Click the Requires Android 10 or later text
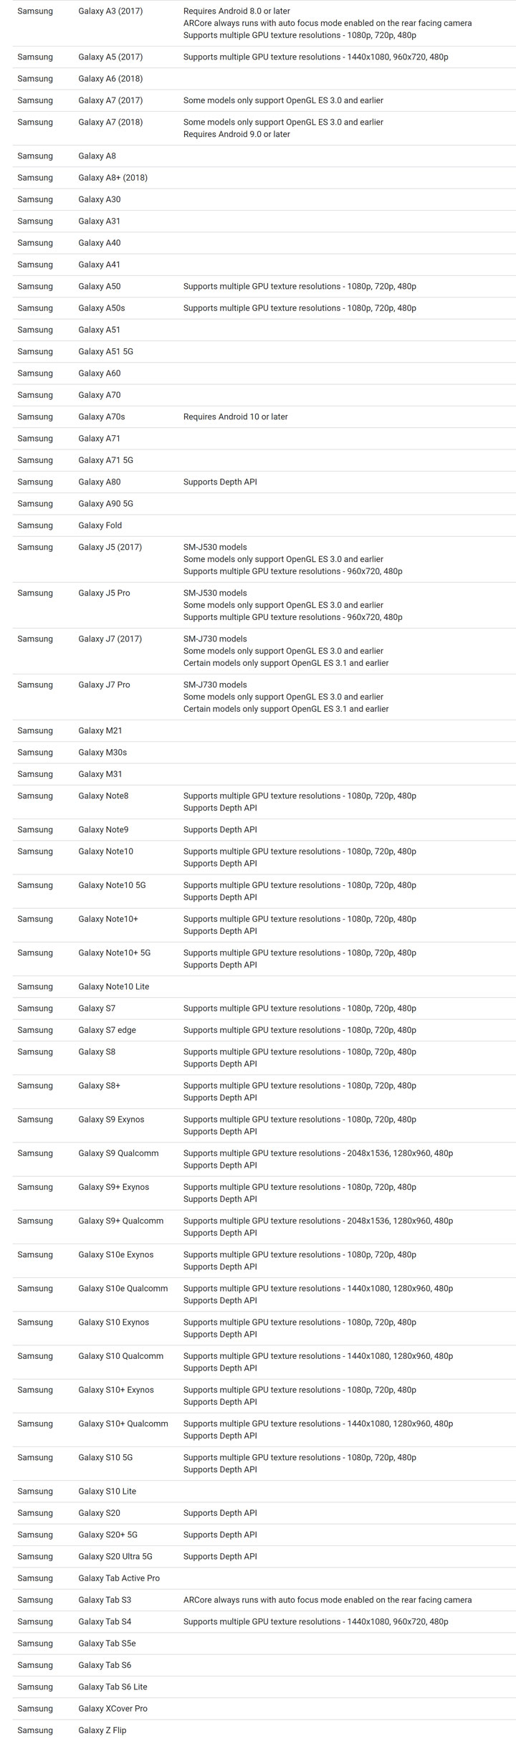Viewport: 516px width, 1741px height. coord(235,417)
